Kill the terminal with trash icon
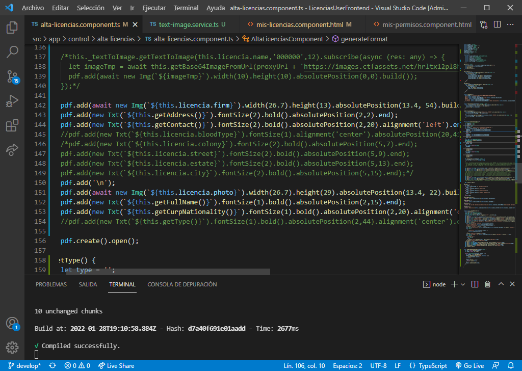 (487, 284)
